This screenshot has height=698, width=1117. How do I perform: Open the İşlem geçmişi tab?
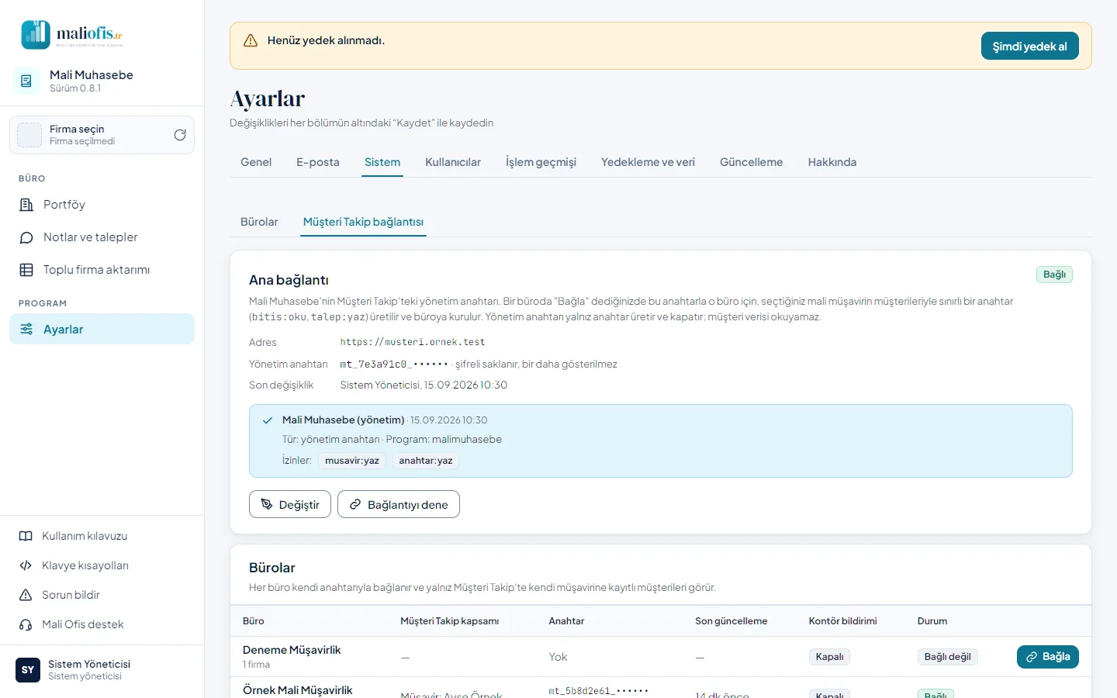(x=541, y=162)
